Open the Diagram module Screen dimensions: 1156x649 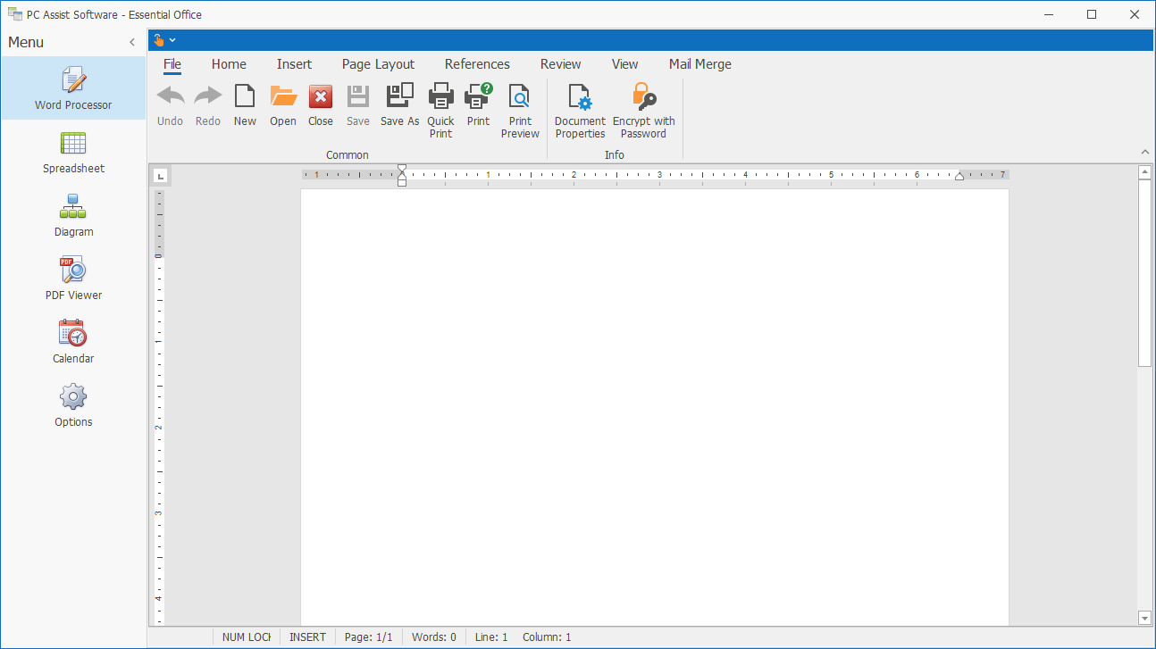[73, 215]
